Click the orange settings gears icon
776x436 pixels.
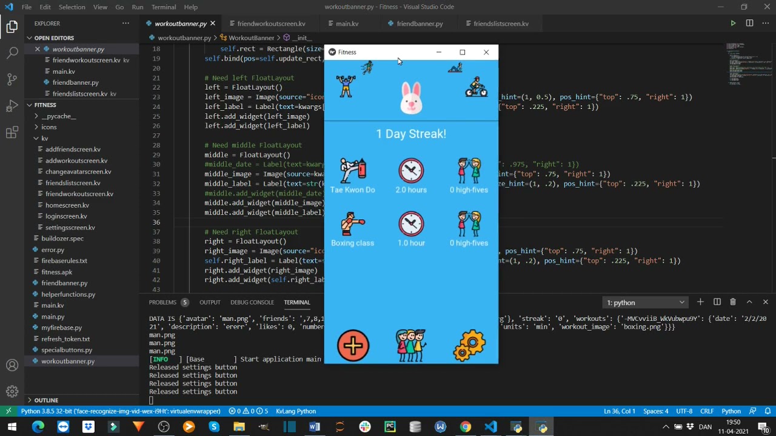[469, 346]
